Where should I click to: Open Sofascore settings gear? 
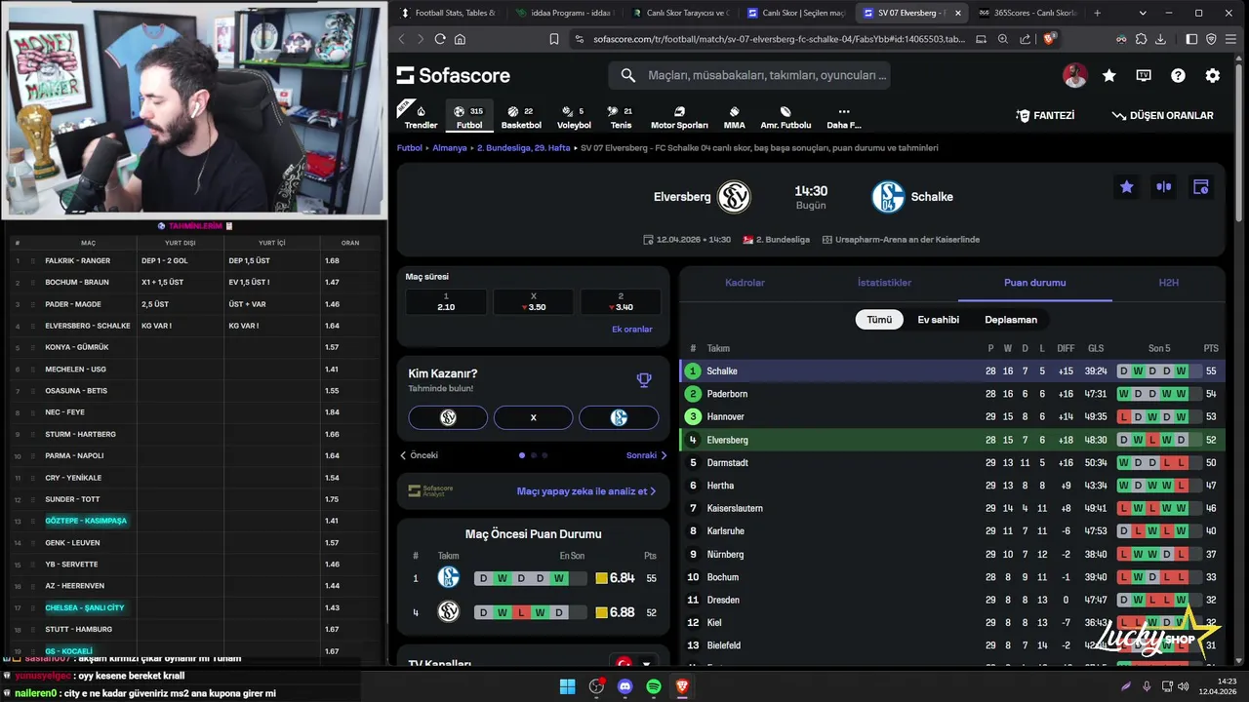(x=1212, y=75)
